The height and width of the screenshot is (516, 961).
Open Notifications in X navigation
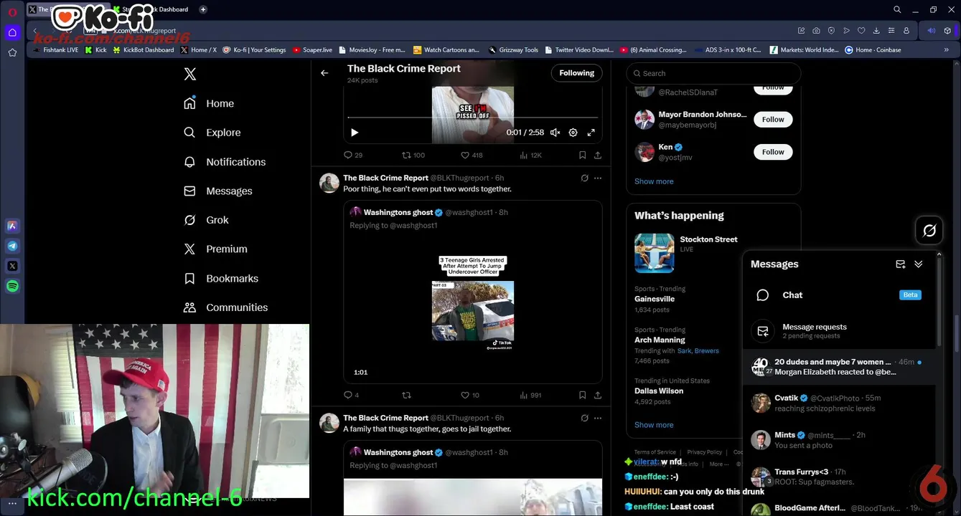tap(225, 162)
